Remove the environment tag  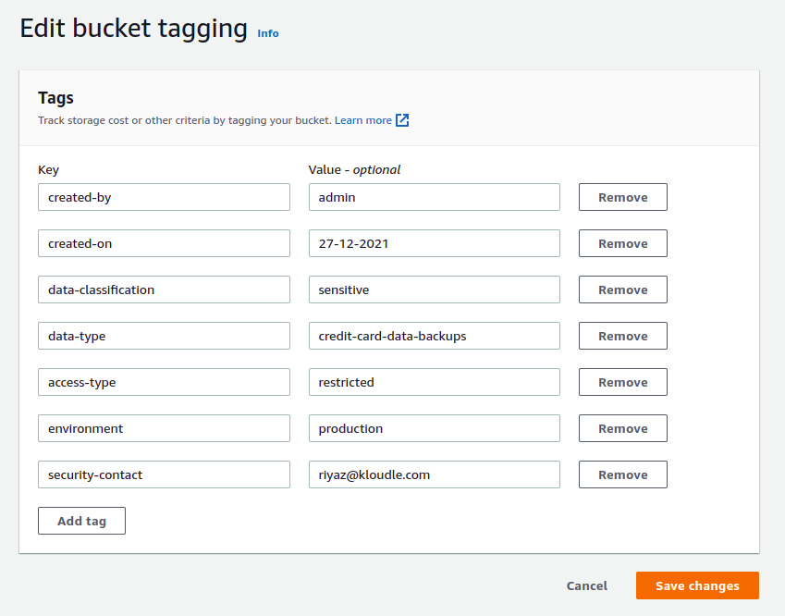pos(622,428)
